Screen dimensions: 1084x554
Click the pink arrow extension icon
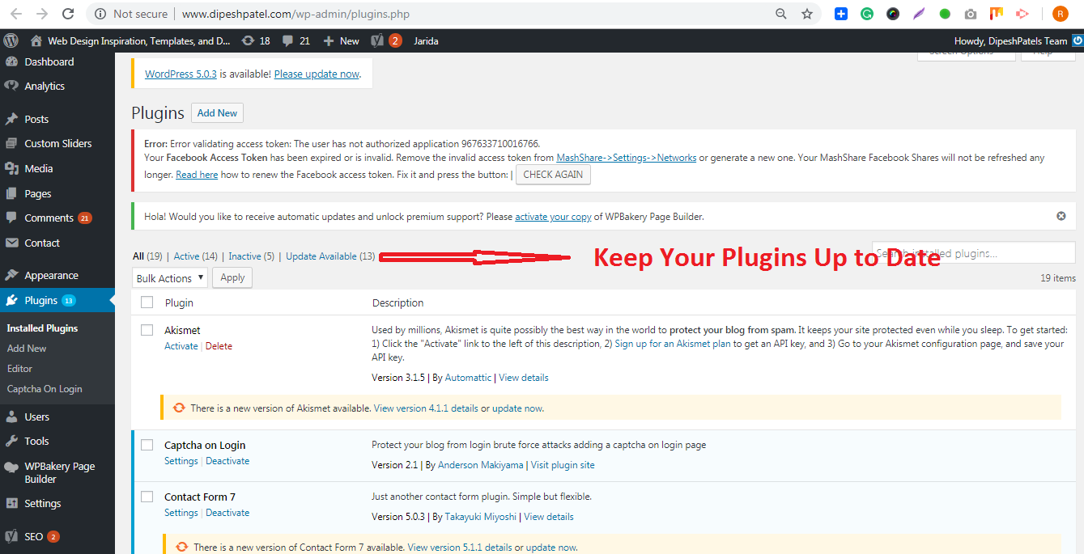1022,14
